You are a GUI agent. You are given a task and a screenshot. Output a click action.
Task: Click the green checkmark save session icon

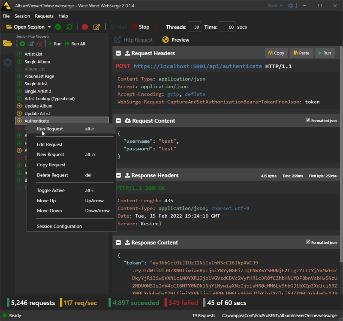tap(58, 27)
